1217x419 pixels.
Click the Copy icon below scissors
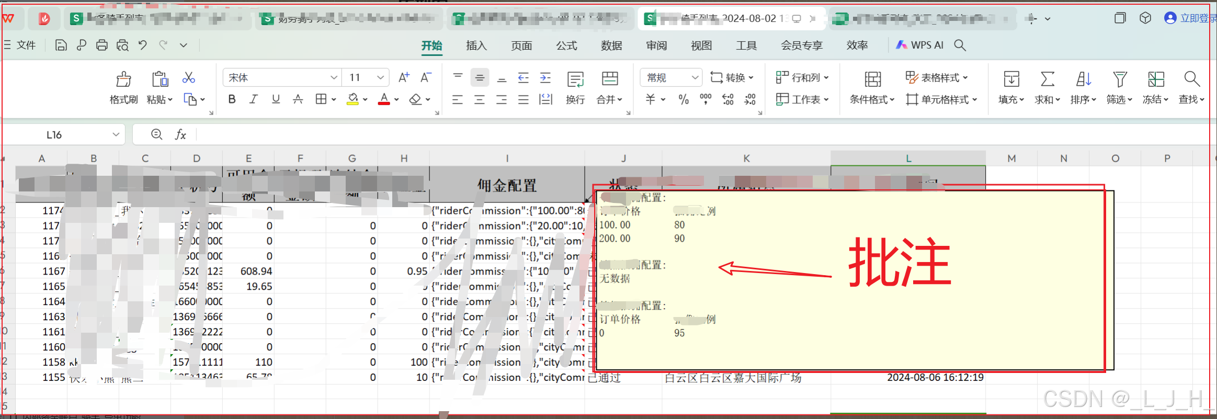[x=190, y=99]
